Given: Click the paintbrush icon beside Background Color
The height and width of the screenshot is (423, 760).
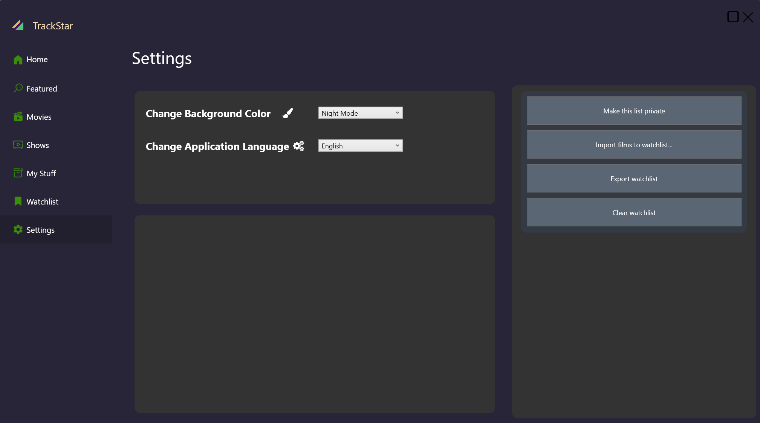Looking at the screenshot, I should [x=287, y=113].
